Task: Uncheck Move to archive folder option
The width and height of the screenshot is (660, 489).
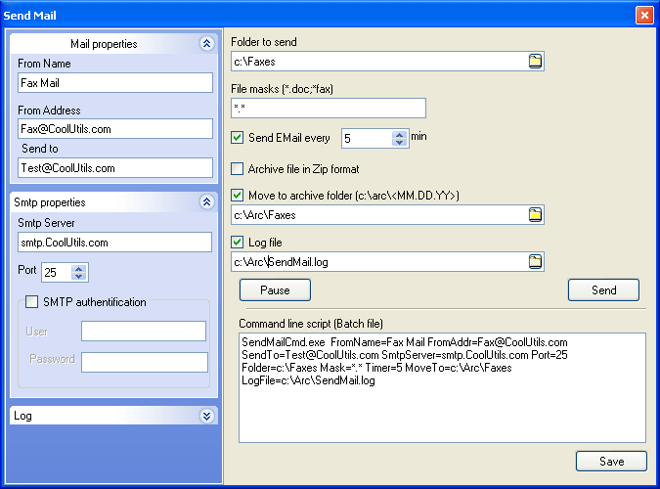Action: pyautogui.click(x=237, y=195)
